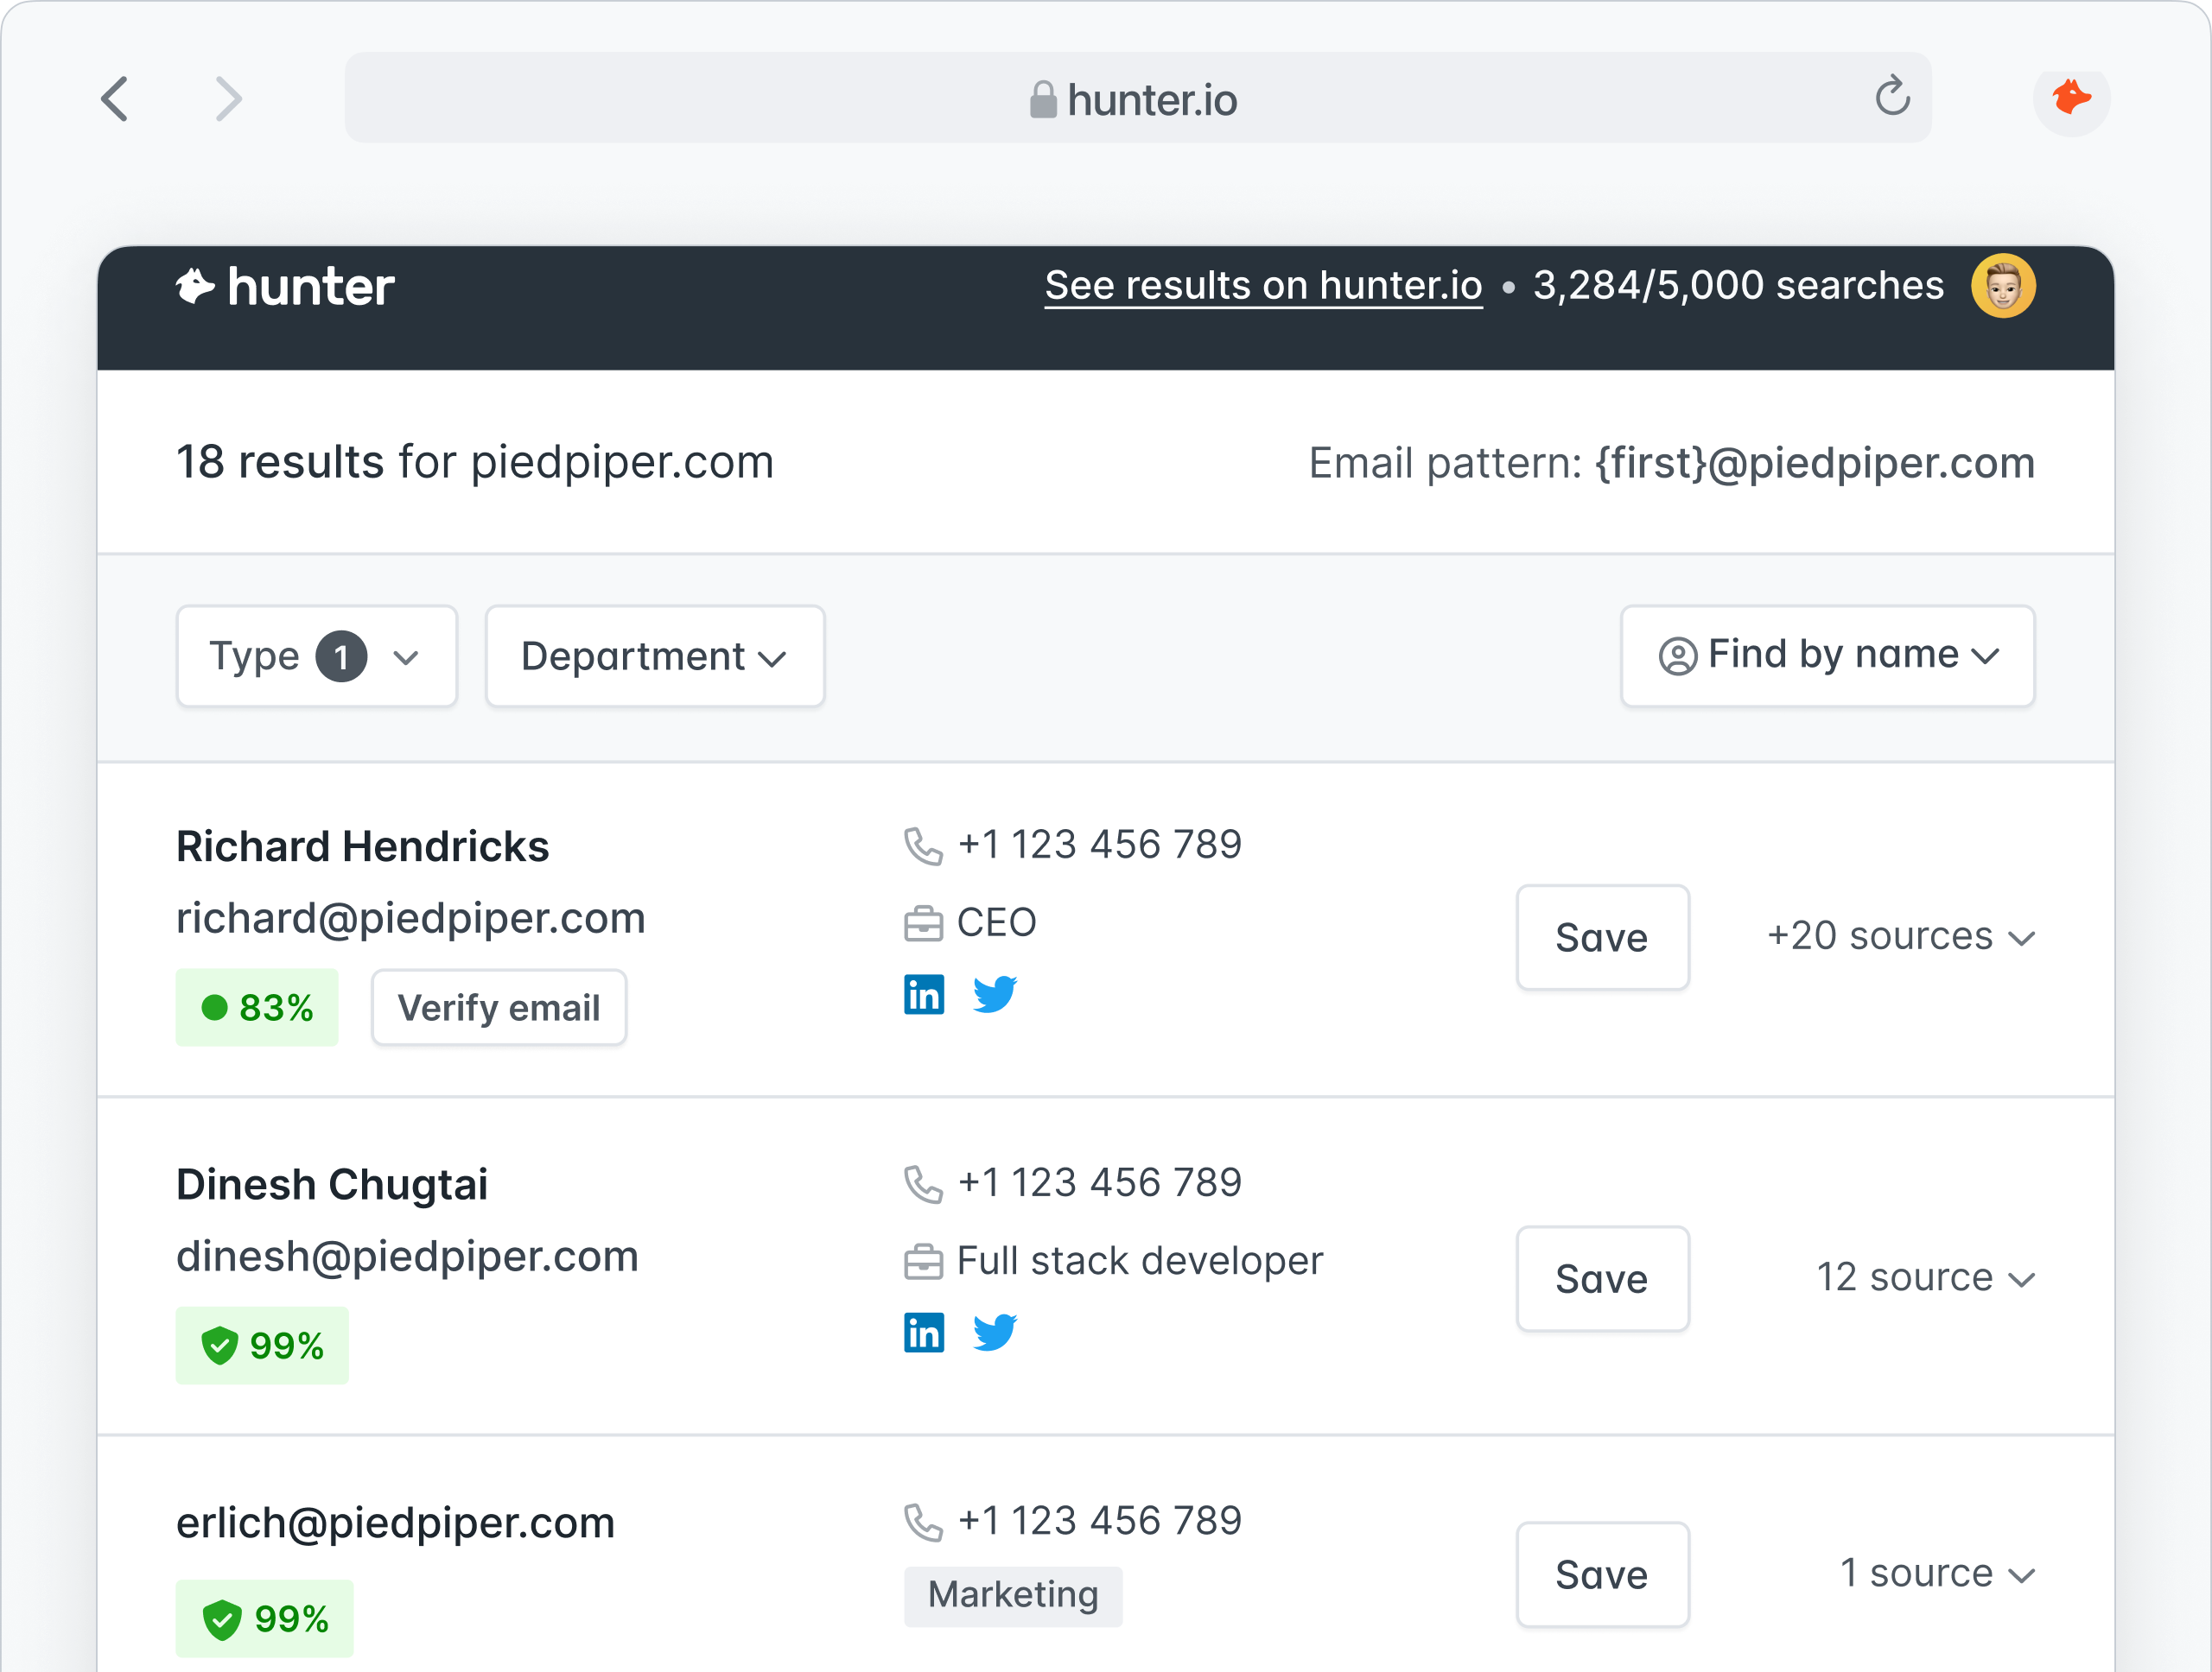Screen dimensions: 2212x1672
Task: Go back with the browser back arrow
Action: point(115,99)
